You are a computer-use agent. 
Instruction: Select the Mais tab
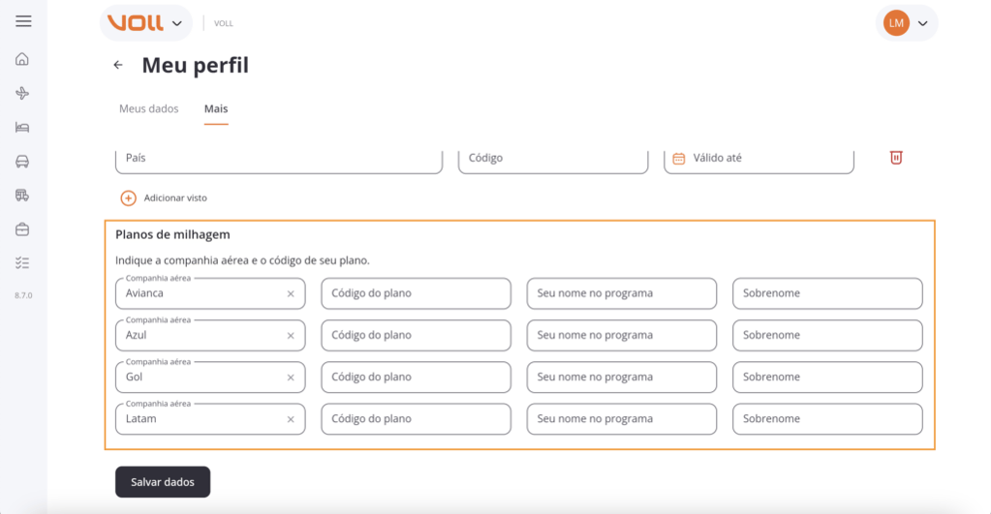[216, 109]
